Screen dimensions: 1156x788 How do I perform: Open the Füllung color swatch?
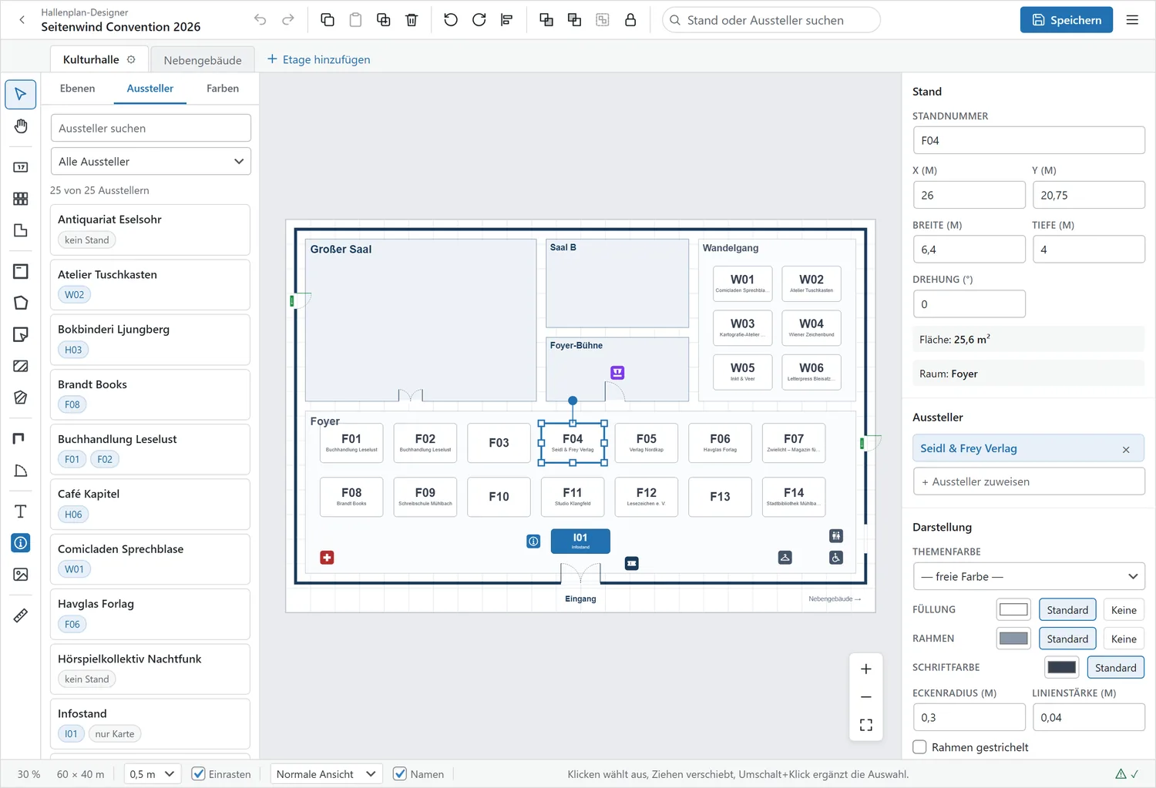pyautogui.click(x=1013, y=610)
